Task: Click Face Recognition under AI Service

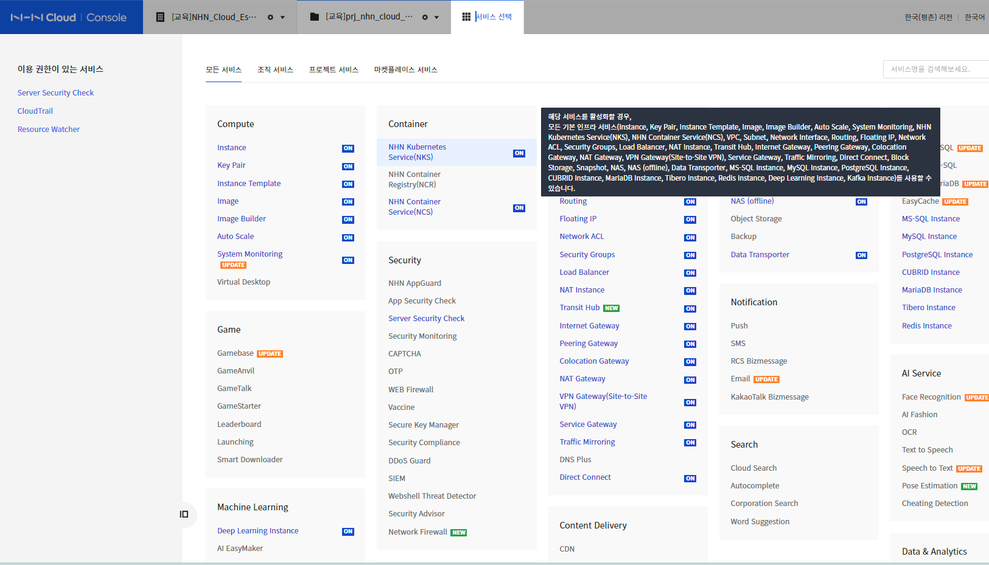Action: (x=931, y=397)
